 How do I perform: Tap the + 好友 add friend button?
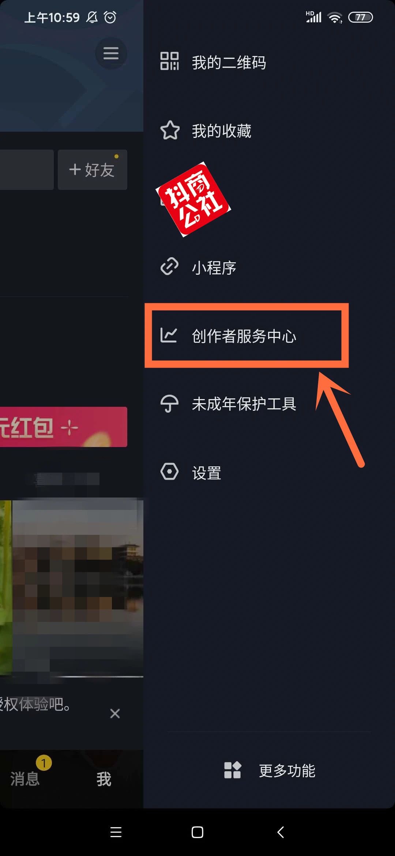[x=93, y=170]
